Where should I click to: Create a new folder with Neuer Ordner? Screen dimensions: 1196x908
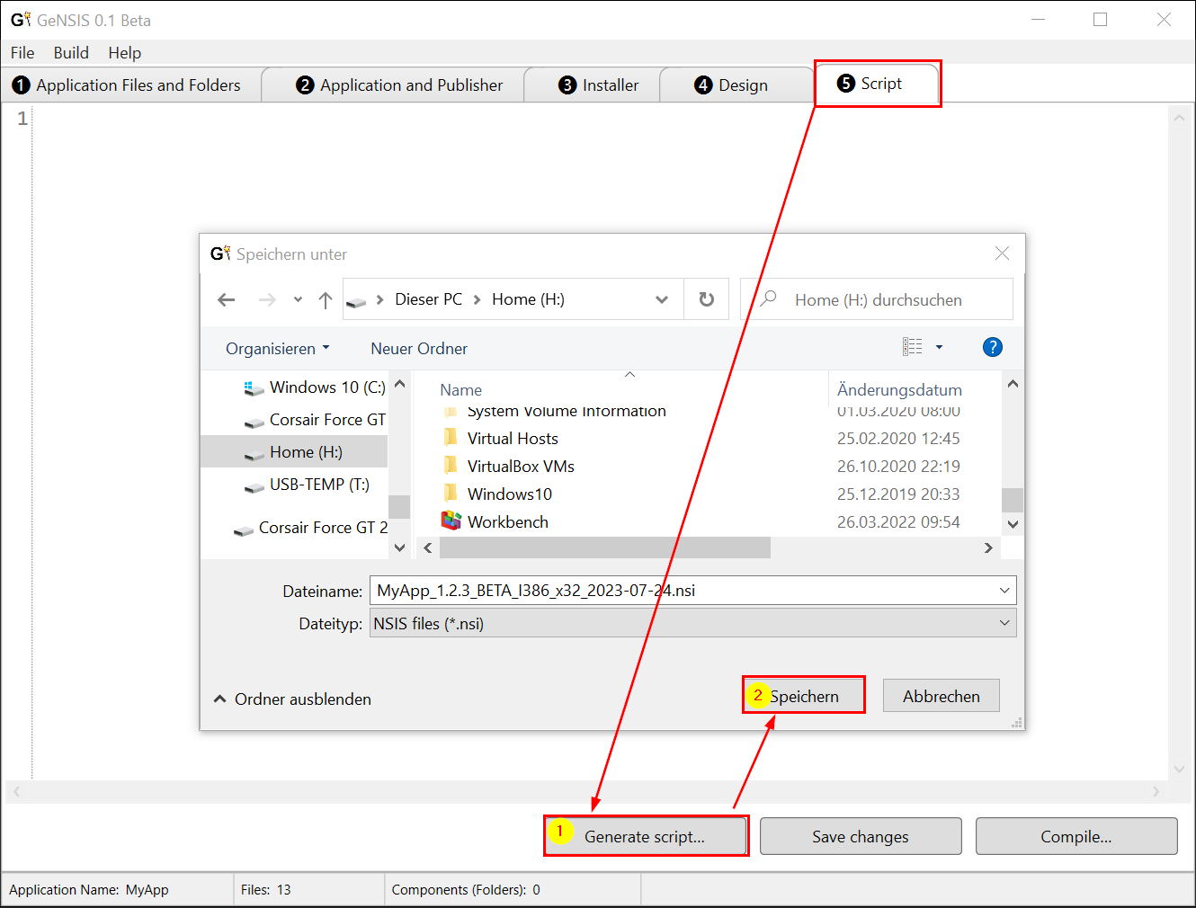click(419, 348)
